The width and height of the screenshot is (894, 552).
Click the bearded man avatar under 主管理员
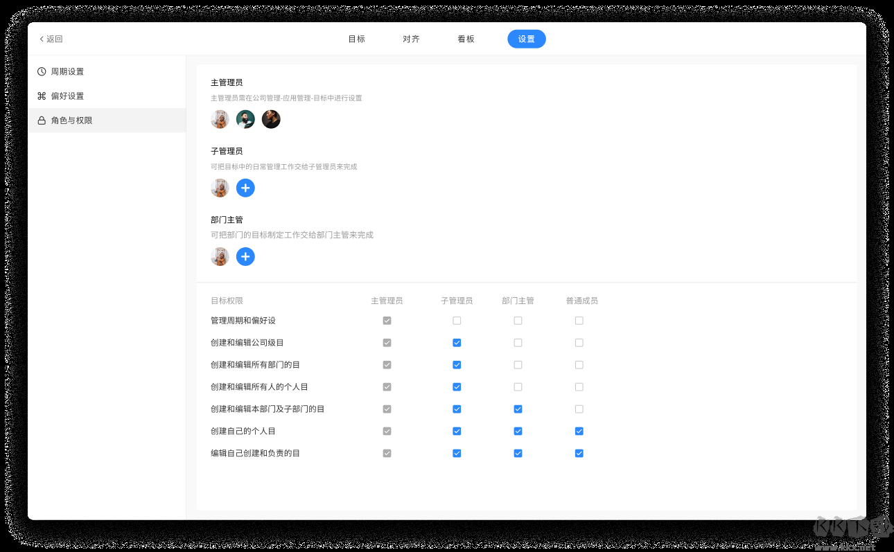coord(245,119)
